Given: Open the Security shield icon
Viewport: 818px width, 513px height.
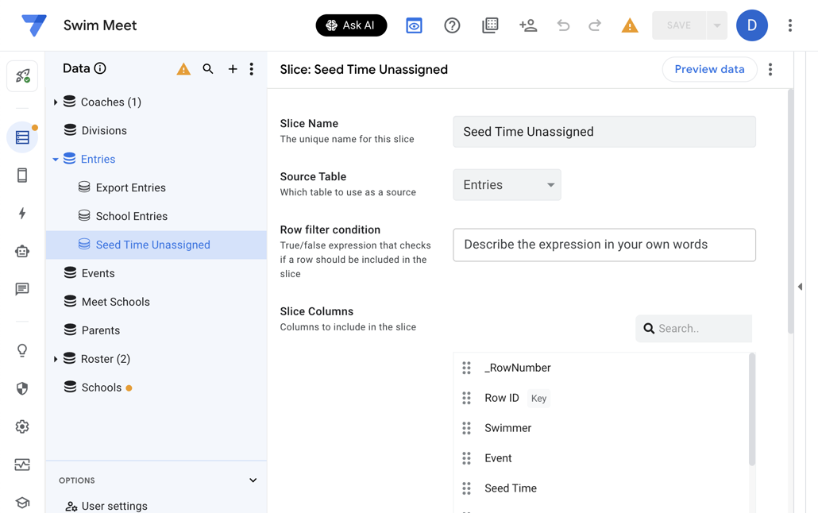Looking at the screenshot, I should tap(22, 388).
